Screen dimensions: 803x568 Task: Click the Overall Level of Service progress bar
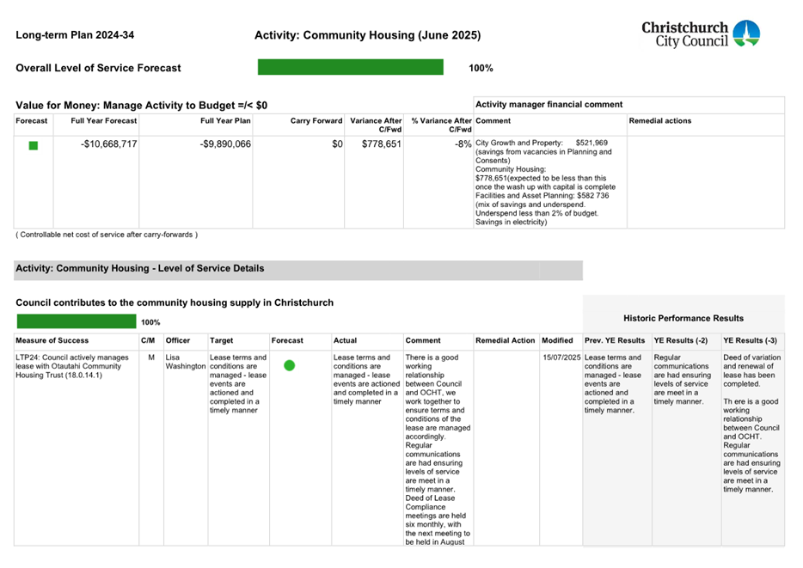pos(350,68)
